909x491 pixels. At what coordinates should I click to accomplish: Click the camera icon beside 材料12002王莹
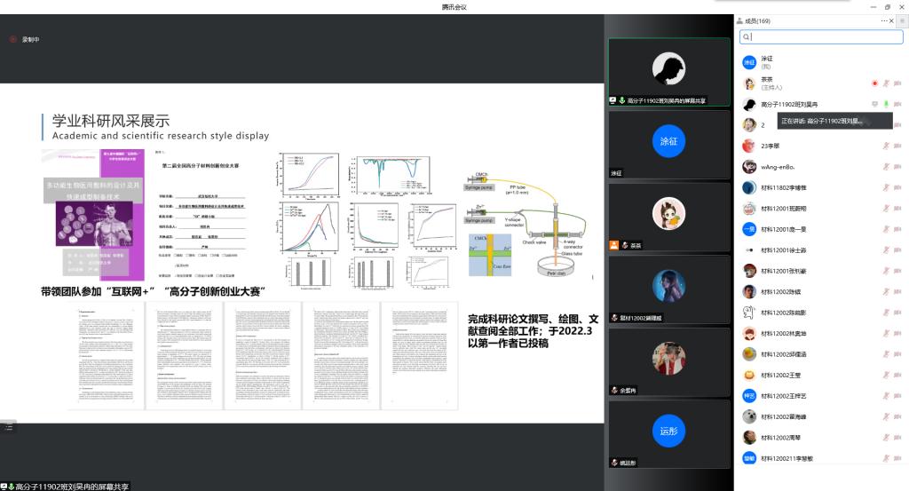pyautogui.click(x=897, y=376)
